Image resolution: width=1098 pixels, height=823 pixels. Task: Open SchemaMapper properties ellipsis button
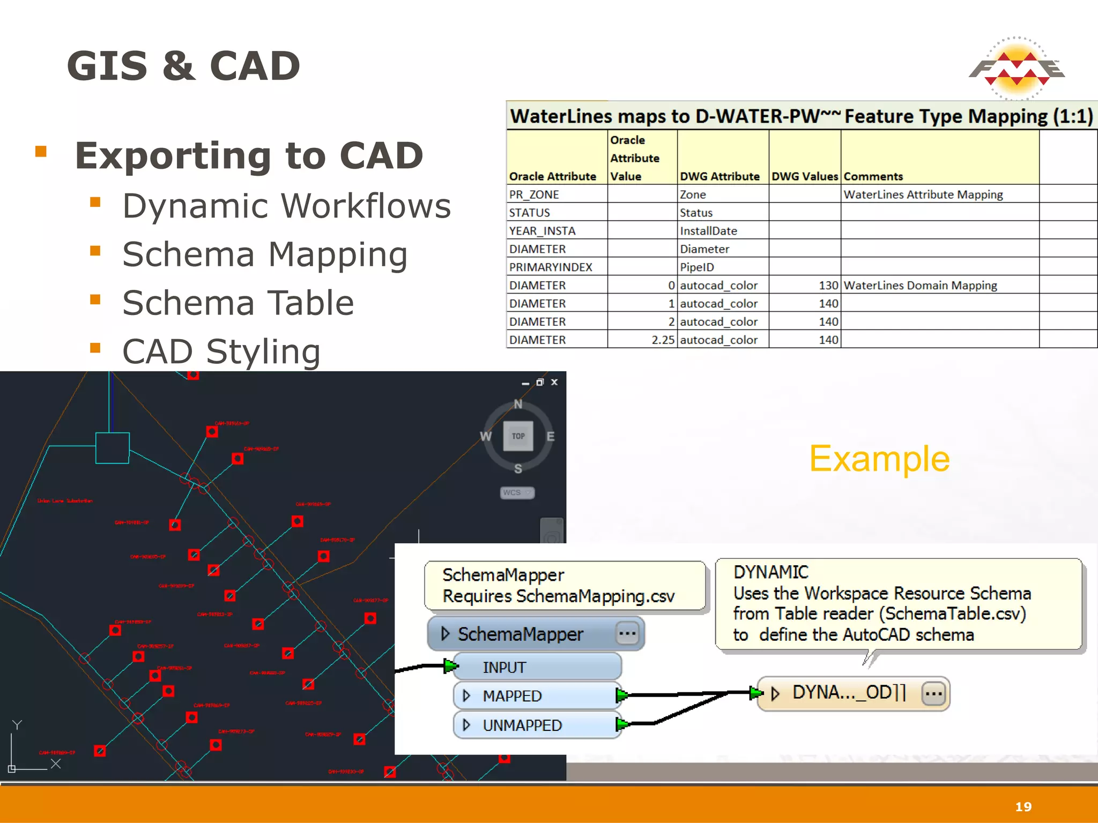(627, 633)
